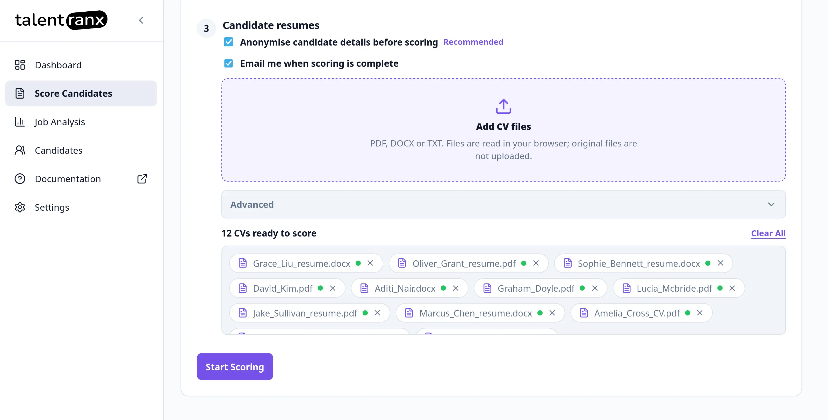
Task: Select Score Candidates in the sidebar
Action: [81, 93]
